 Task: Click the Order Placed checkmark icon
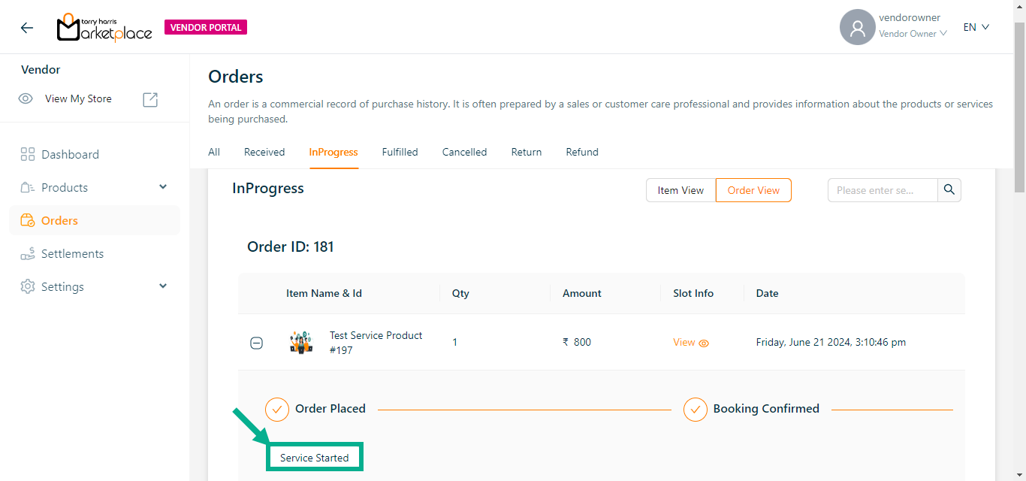(x=277, y=410)
